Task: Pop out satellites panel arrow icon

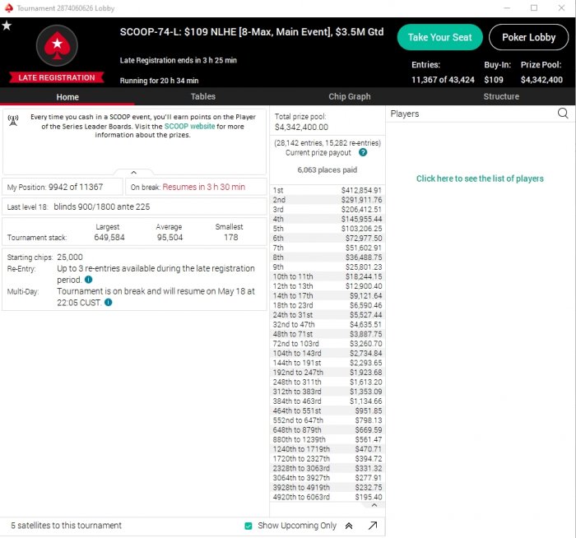Action: 373,526
